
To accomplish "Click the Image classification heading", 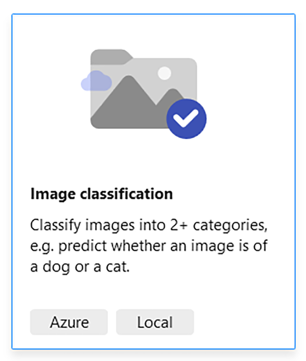I will [x=102, y=194].
